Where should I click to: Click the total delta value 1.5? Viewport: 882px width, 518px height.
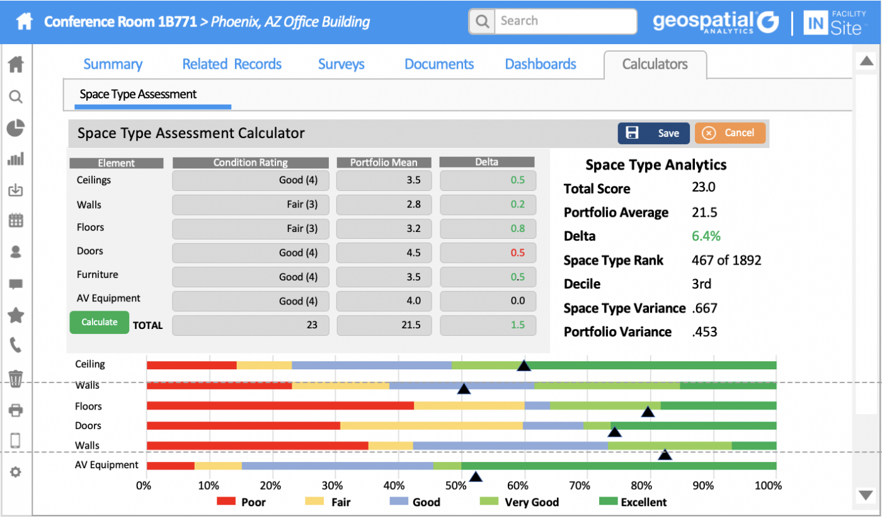pyautogui.click(x=518, y=325)
